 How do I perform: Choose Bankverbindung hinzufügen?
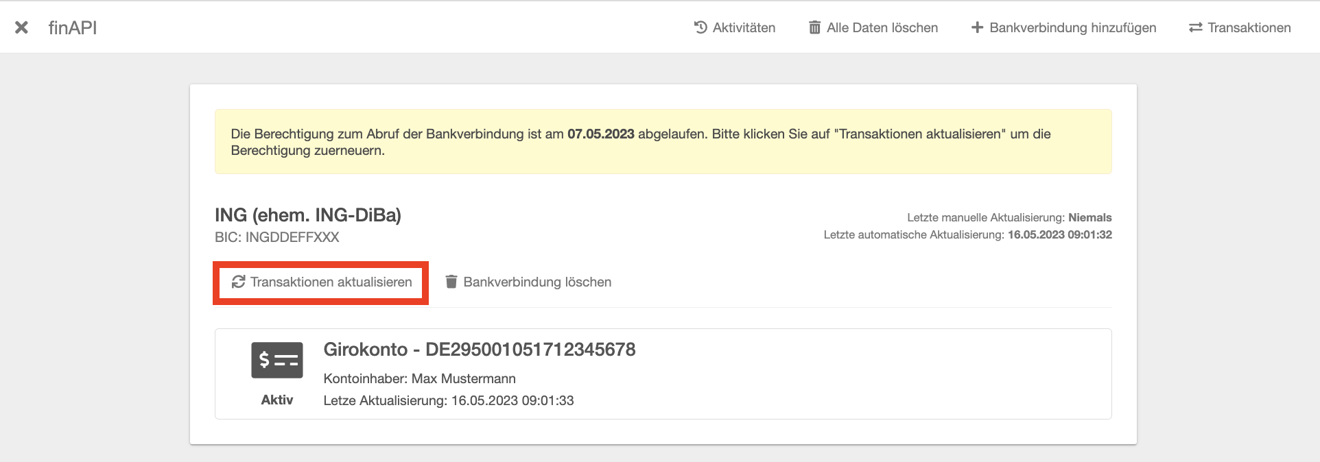coord(1064,27)
